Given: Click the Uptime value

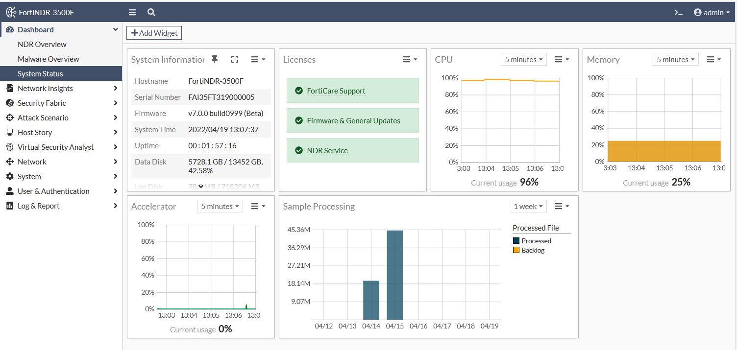Looking at the screenshot, I should coord(213,146).
